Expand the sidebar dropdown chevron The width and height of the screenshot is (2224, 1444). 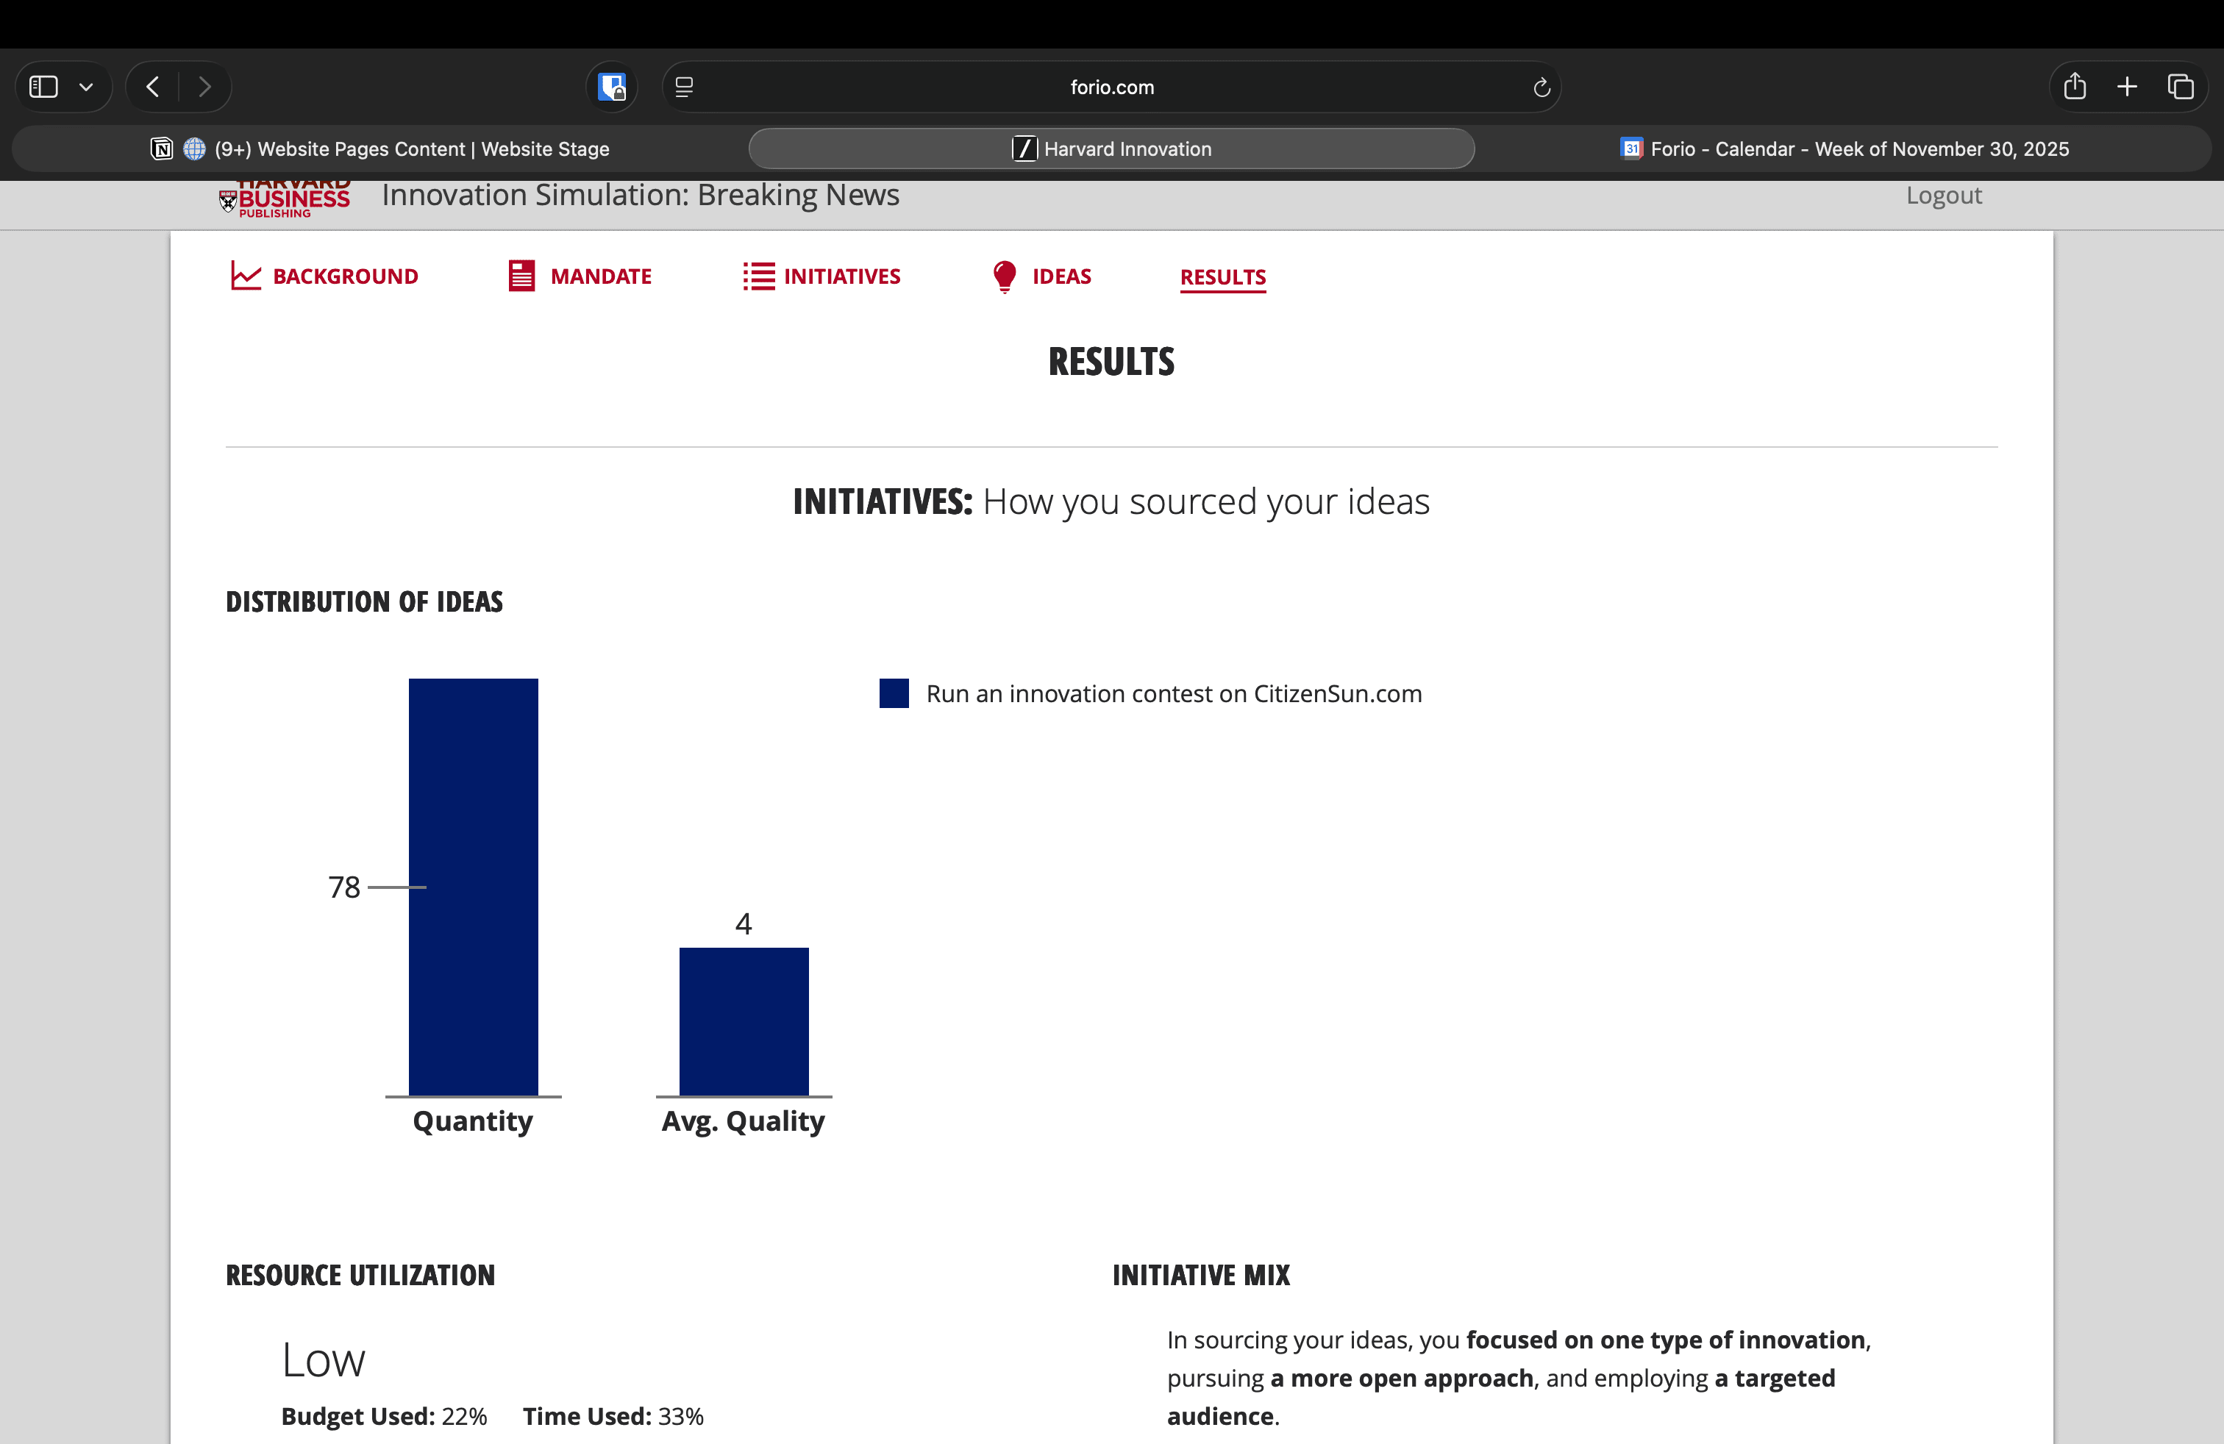point(86,87)
